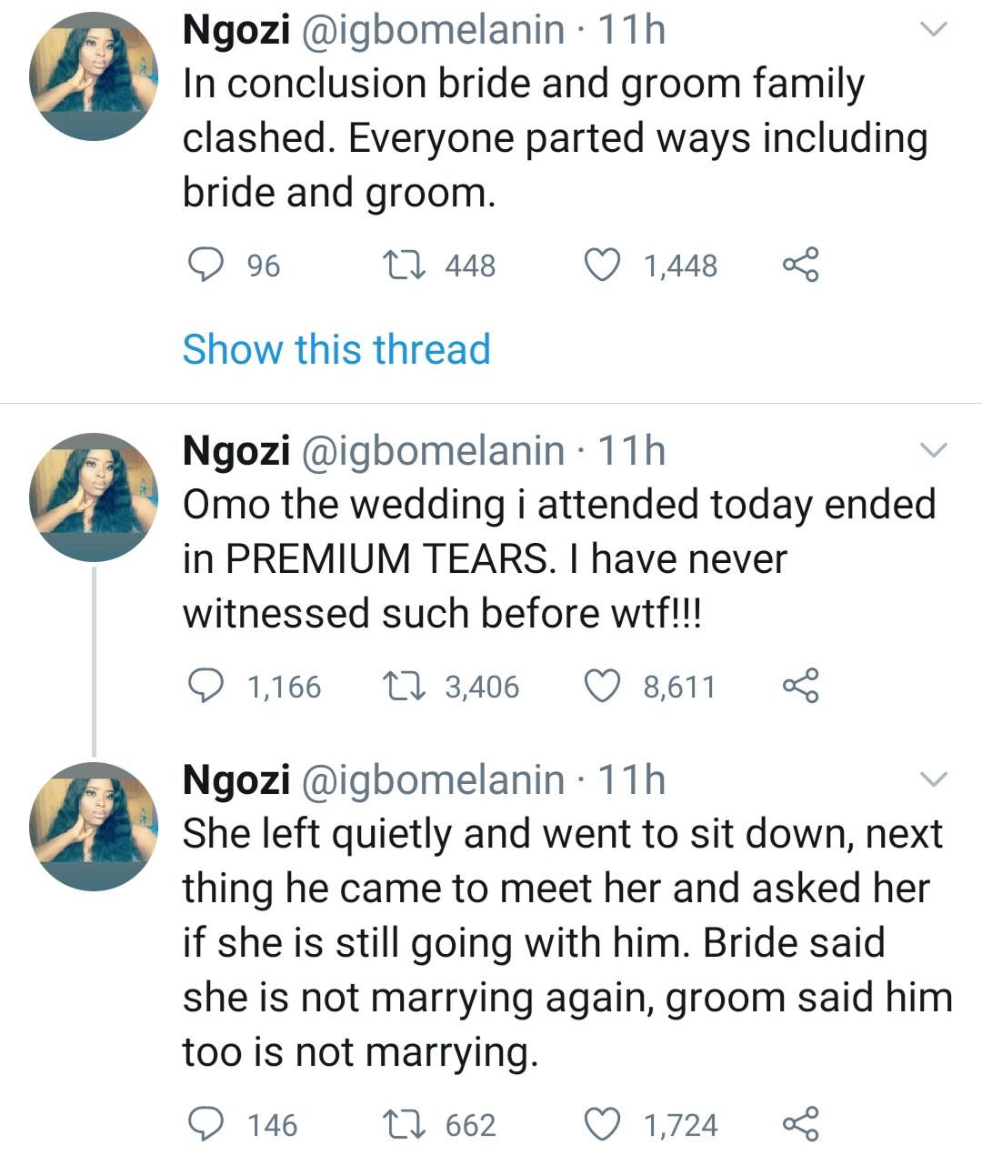Retweet the tweet with 662 retweets
The width and height of the screenshot is (982, 1155).
click(397, 1125)
